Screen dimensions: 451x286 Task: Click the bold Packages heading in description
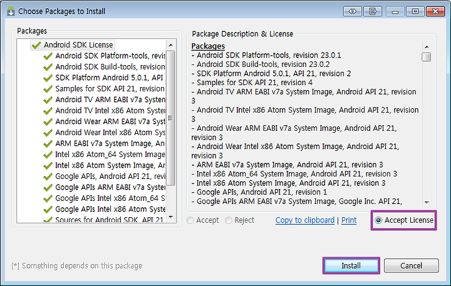click(208, 46)
